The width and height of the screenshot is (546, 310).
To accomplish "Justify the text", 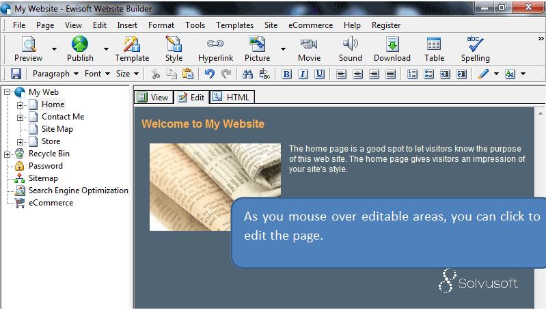I will pyautogui.click(x=391, y=74).
